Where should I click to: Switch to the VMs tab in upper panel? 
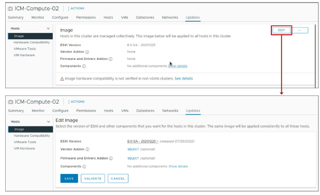coord(124,18)
